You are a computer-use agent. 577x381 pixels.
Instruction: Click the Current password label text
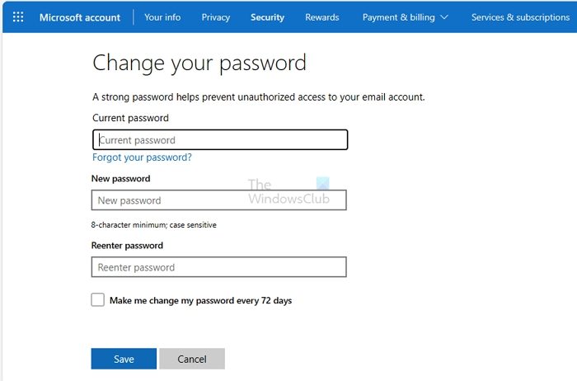coord(130,118)
